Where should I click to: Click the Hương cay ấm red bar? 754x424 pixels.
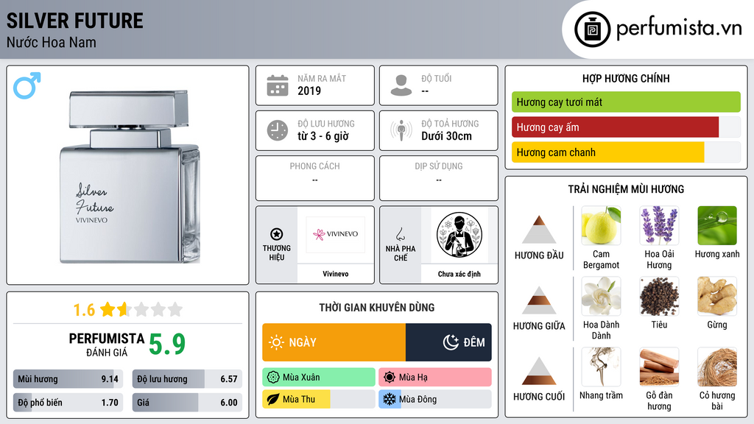(626, 127)
